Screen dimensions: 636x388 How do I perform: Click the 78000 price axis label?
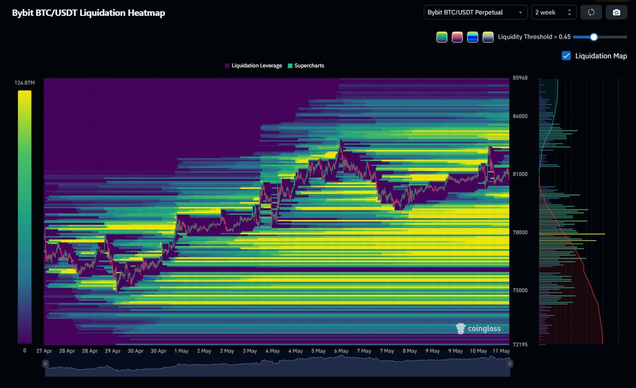519,233
